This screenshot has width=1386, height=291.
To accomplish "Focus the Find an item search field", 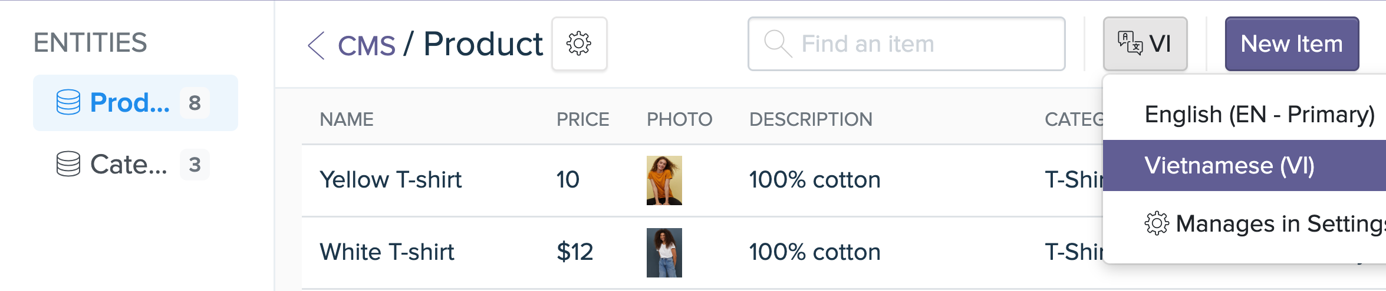I will [906, 44].
